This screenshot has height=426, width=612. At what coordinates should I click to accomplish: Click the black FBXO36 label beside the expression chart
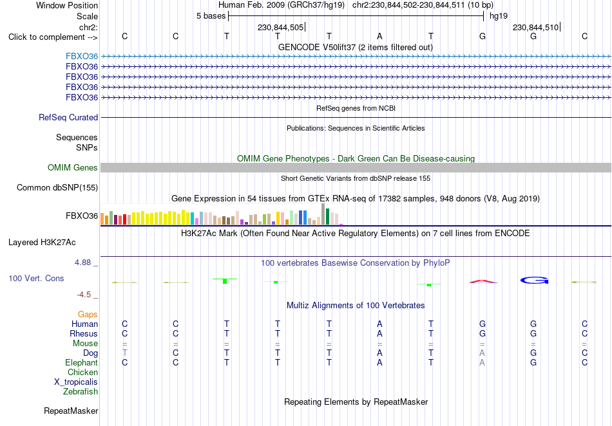pyautogui.click(x=82, y=216)
